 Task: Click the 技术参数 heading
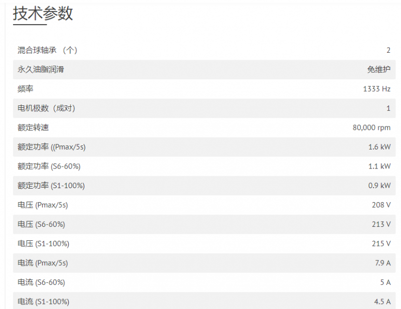pyautogui.click(x=43, y=14)
